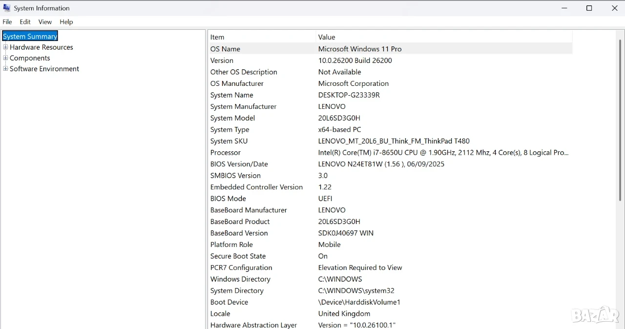Image resolution: width=625 pixels, height=329 pixels.
Task: Minimize the System Information window
Action: click(564, 8)
